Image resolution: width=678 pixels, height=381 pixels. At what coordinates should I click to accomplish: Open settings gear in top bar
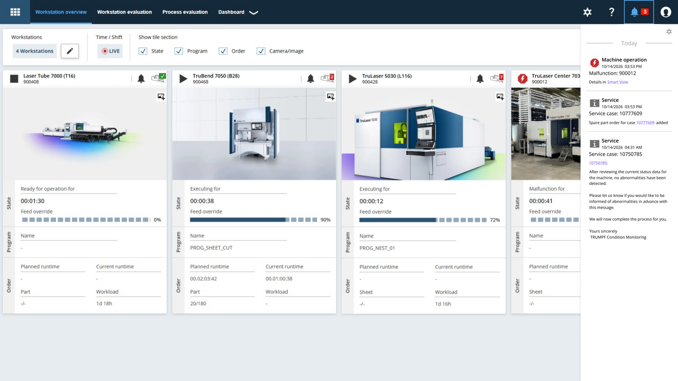coord(587,12)
